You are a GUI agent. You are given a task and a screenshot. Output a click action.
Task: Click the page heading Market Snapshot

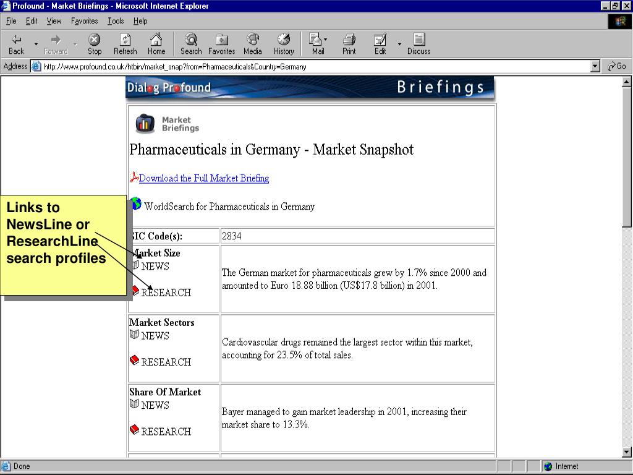271,150
